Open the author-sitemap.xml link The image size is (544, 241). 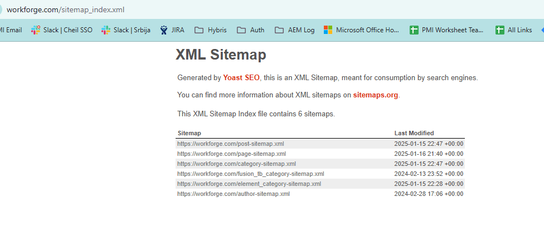(234, 194)
